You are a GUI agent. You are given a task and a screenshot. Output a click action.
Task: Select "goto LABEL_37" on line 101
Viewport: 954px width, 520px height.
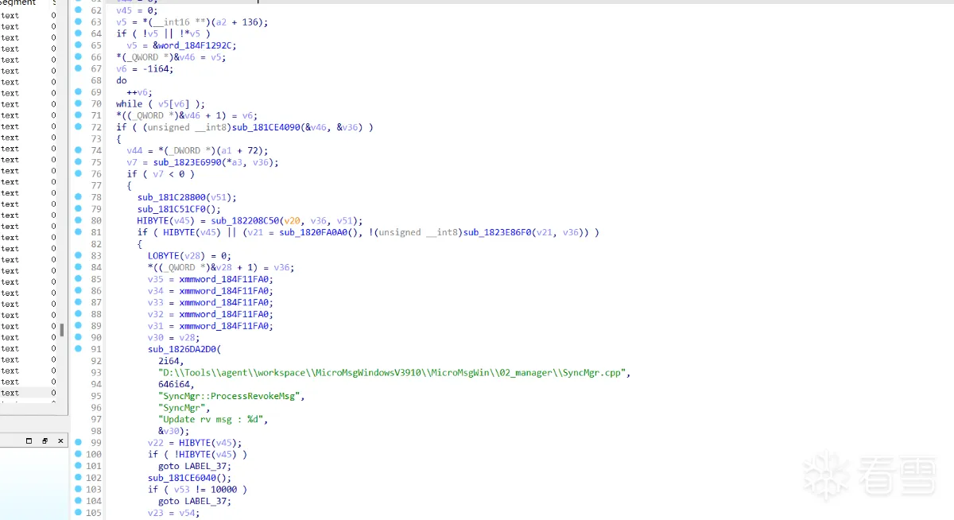192,466
